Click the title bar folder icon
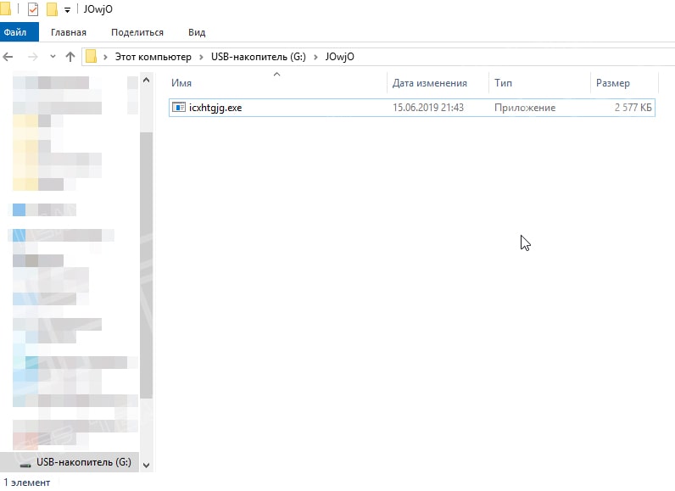Image resolution: width=675 pixels, height=491 pixels. click(5, 9)
